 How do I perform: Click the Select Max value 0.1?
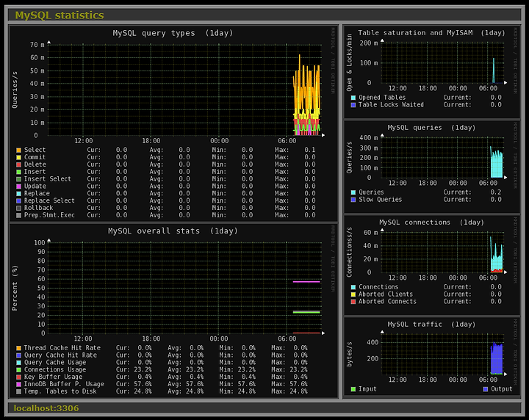[x=310, y=150]
